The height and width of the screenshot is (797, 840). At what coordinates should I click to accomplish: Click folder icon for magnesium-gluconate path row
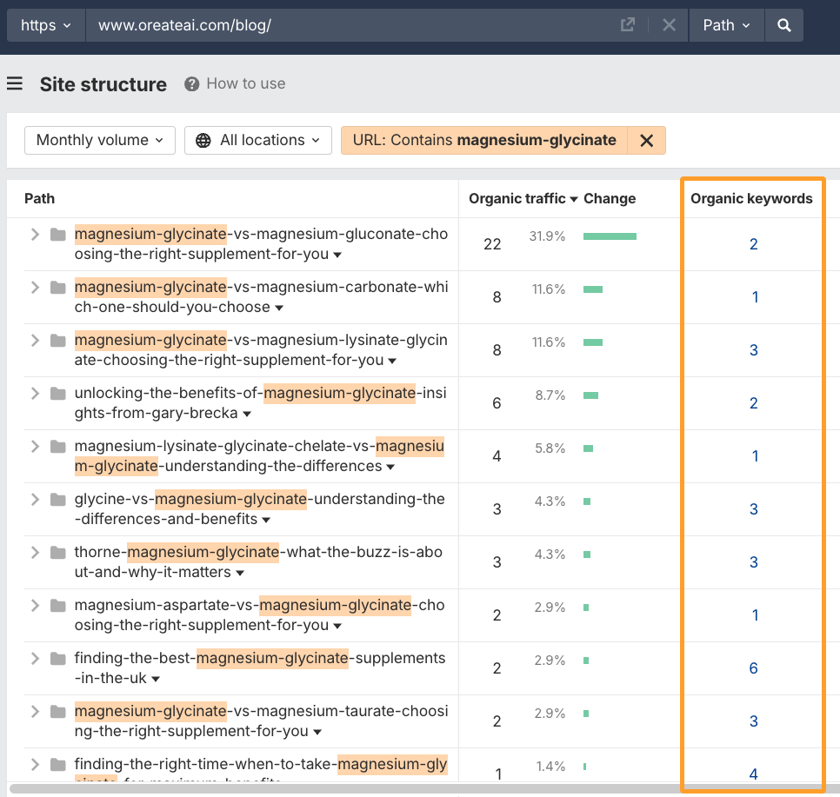click(58, 235)
